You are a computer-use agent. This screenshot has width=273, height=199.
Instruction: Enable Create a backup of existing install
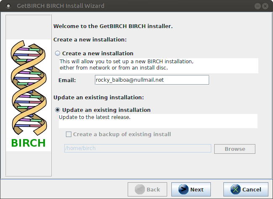pos(69,134)
